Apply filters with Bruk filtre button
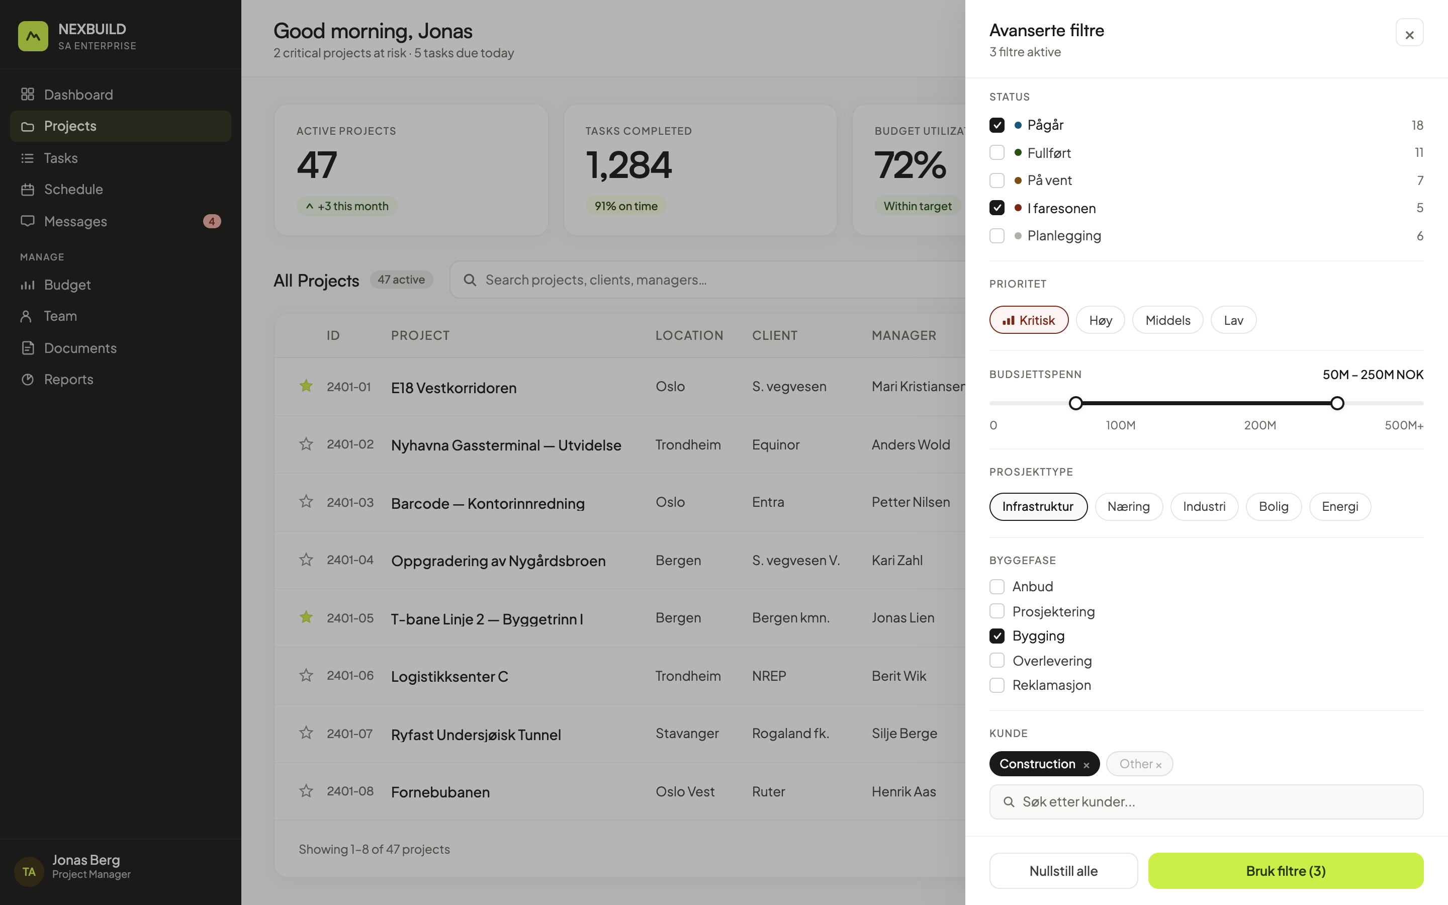The width and height of the screenshot is (1448, 905). 1285,871
